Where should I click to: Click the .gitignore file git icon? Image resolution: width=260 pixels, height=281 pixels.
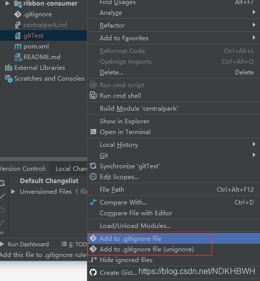[18, 14]
